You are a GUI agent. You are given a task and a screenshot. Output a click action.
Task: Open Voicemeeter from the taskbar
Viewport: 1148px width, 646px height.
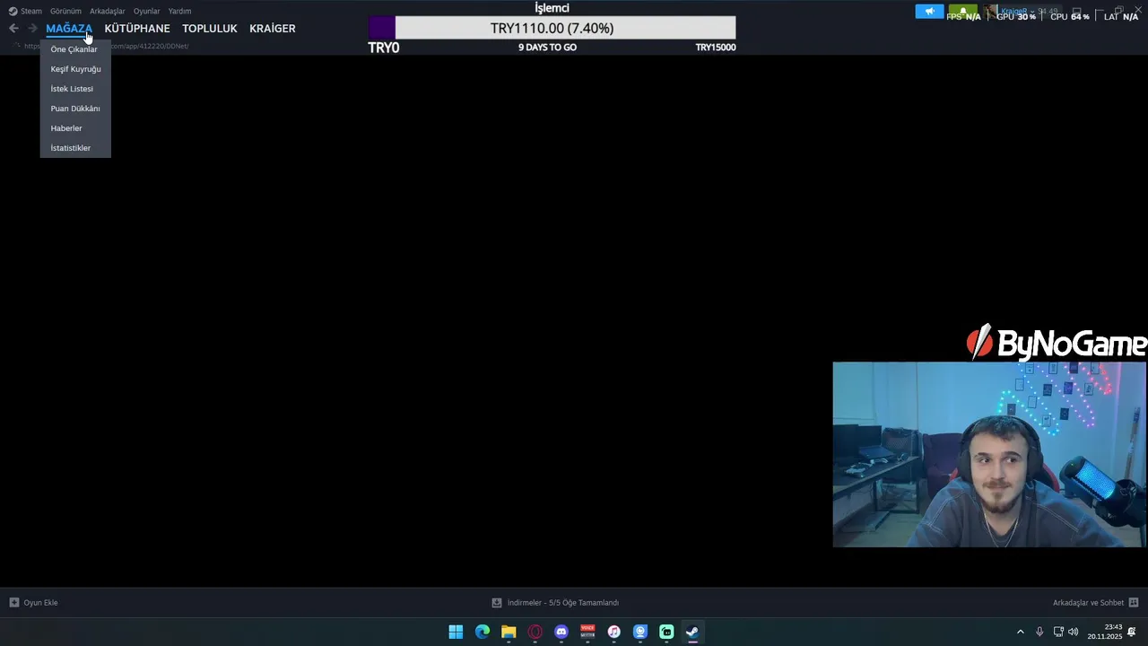click(587, 632)
